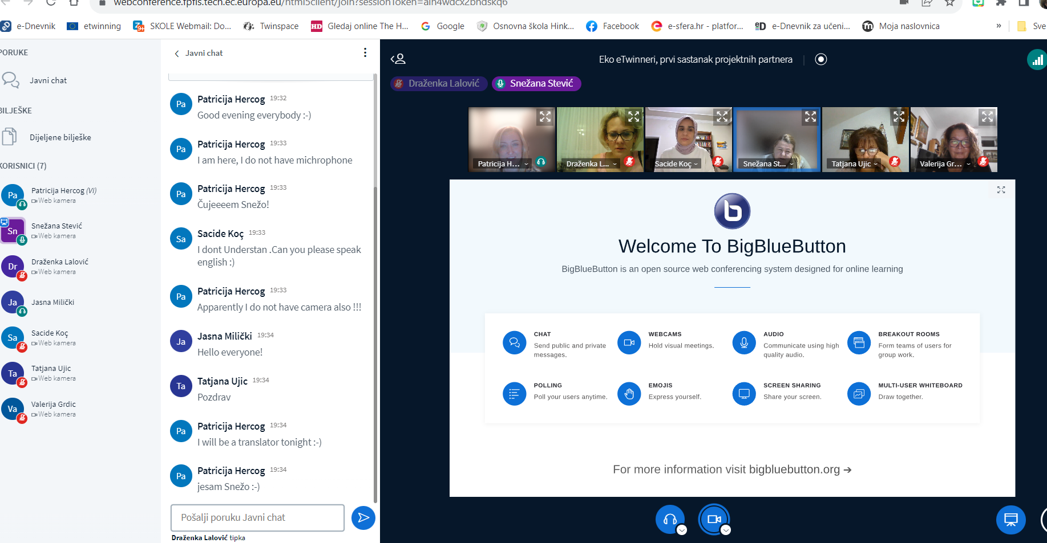Click back arrow next to Javni chat
Viewport: 1047px width, 543px height.
pyautogui.click(x=177, y=53)
